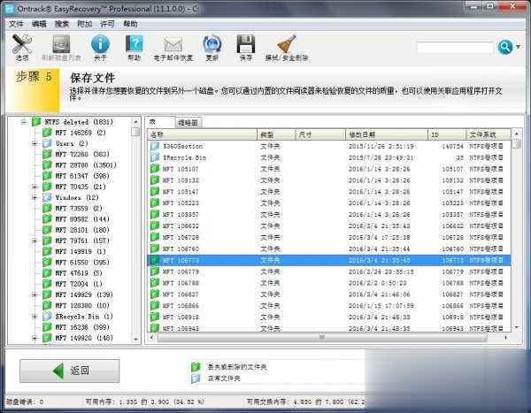Click the green folder icon of MFT 72260
Image resolution: width=531 pixels, height=413 pixels.
[47, 154]
